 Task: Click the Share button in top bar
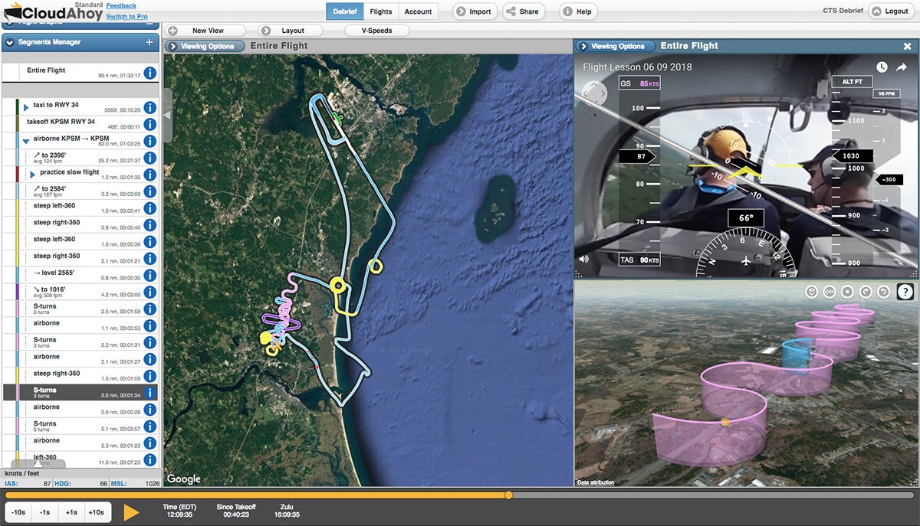524,11
